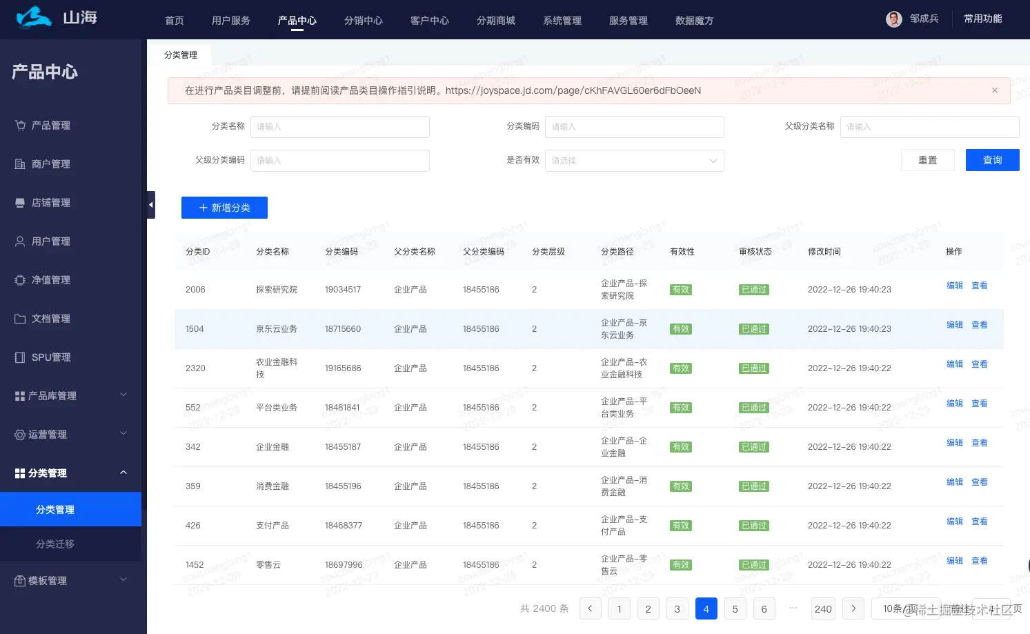Go to previous page arrow
Screen dimensions: 1030x634
(591, 608)
